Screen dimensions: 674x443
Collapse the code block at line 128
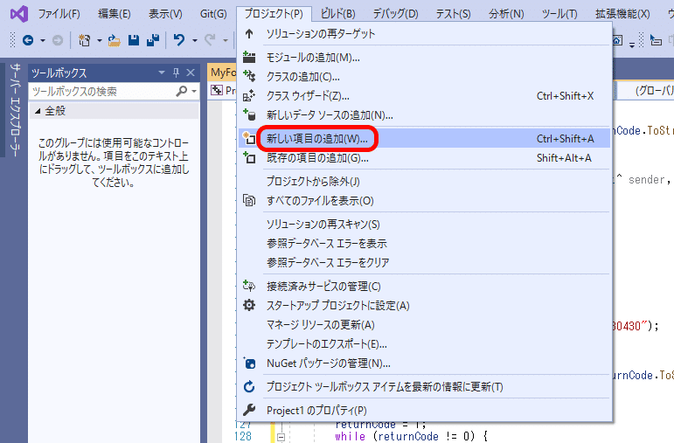281,437
